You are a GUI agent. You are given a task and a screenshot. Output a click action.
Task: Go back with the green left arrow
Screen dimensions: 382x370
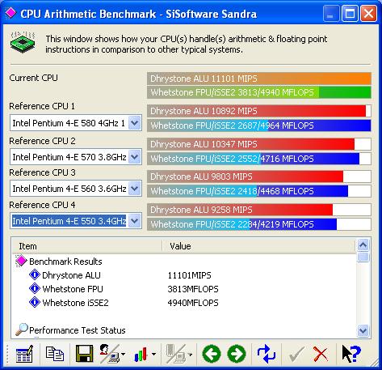(212, 354)
